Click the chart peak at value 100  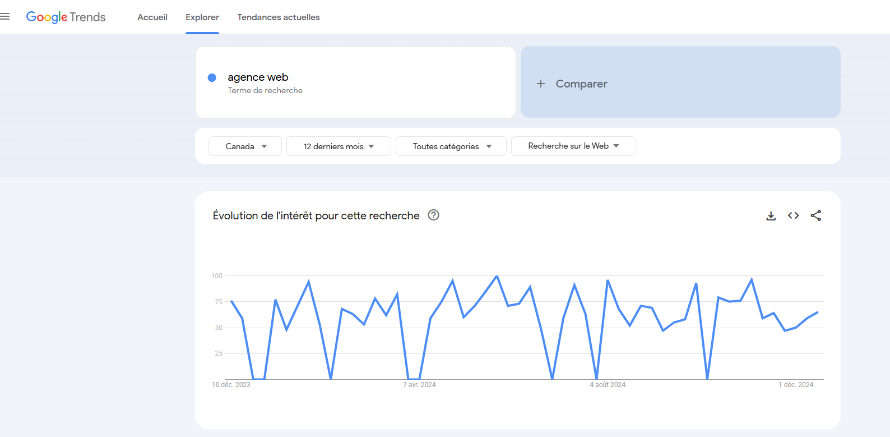497,276
